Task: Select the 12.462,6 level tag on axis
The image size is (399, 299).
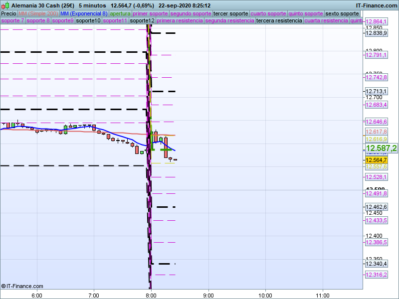Action: pos(377,207)
